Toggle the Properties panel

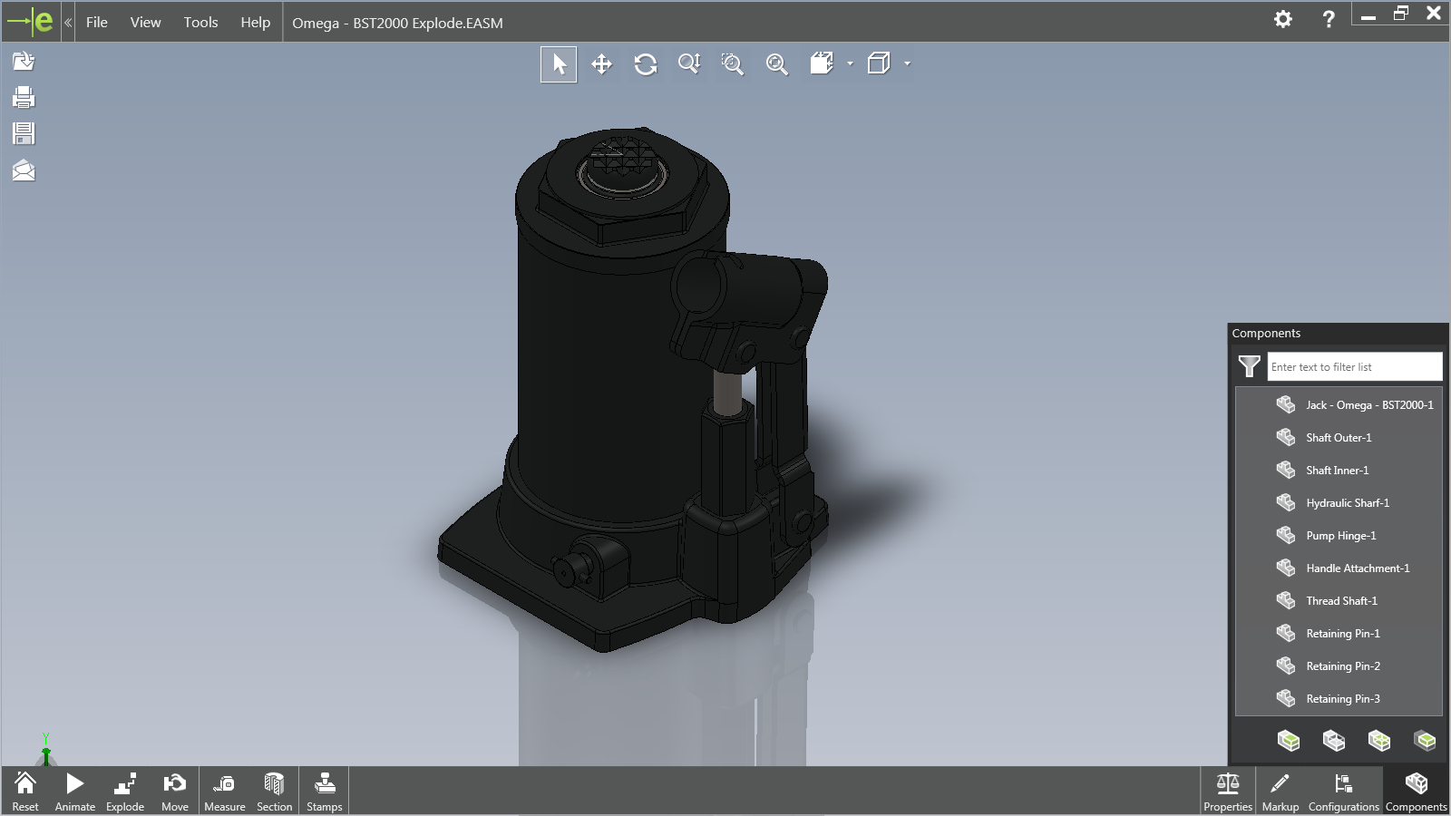click(1227, 792)
